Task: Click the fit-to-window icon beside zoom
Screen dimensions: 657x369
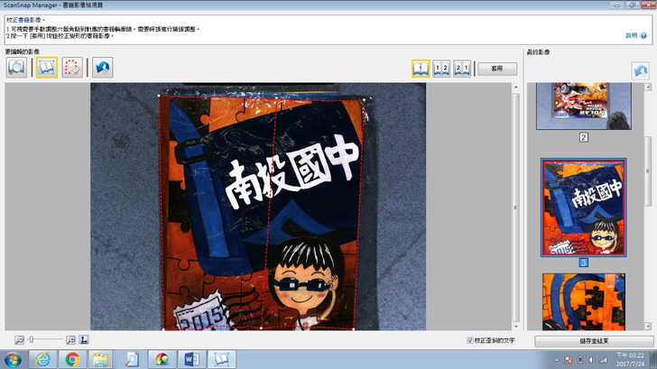Action: [84, 340]
